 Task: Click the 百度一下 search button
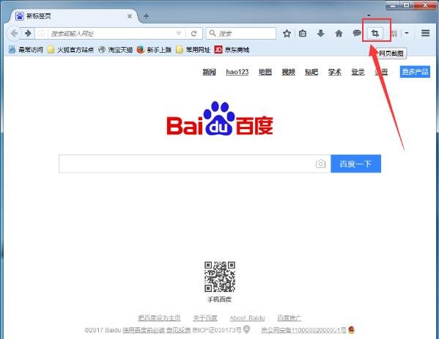356,164
